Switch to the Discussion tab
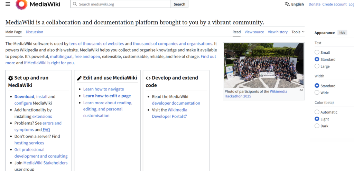The image size is (354, 171). (34, 32)
